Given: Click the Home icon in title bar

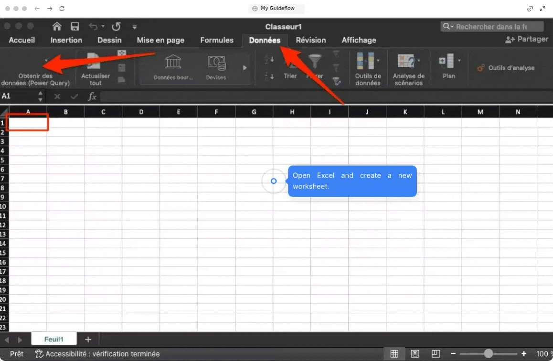Looking at the screenshot, I should tap(57, 27).
